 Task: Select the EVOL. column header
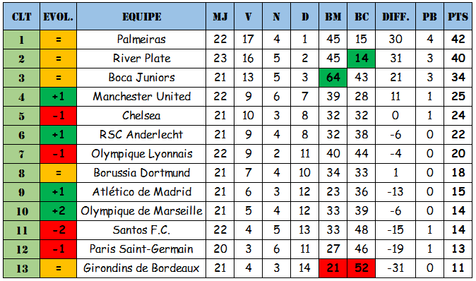tap(58, 16)
